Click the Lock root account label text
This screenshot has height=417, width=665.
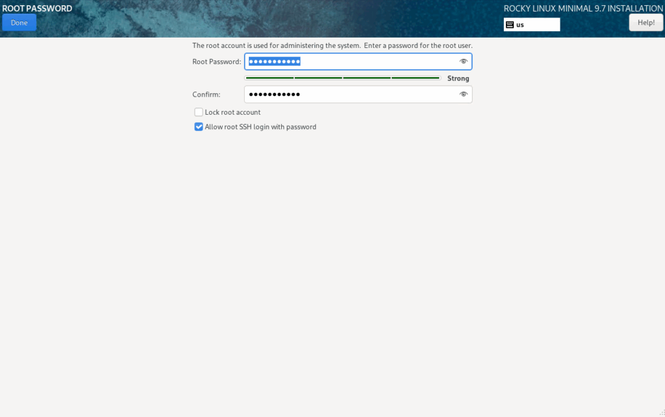click(x=232, y=112)
